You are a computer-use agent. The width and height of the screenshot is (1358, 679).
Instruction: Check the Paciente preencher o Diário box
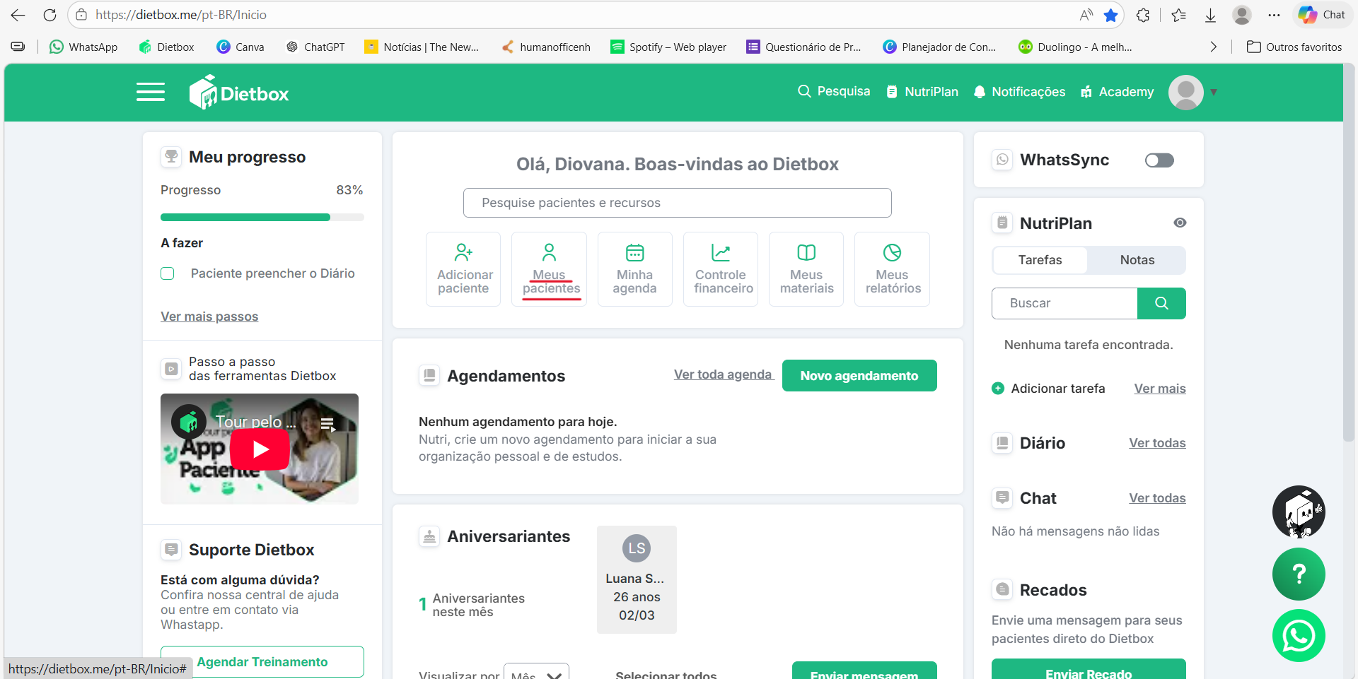point(168,273)
